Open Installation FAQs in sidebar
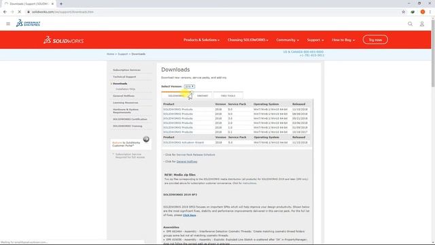The height and width of the screenshot is (245, 435). pyautogui.click(x=125, y=89)
